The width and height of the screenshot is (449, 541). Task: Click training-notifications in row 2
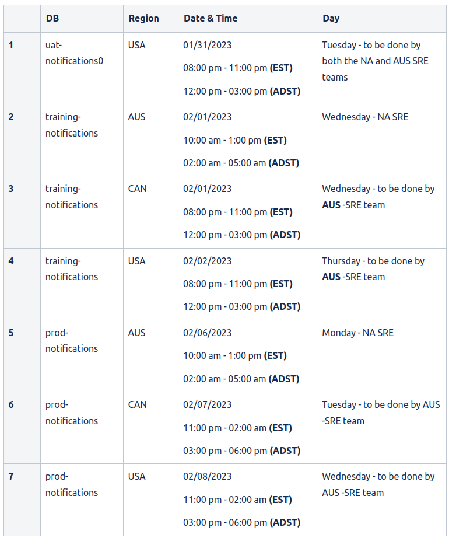(x=72, y=125)
